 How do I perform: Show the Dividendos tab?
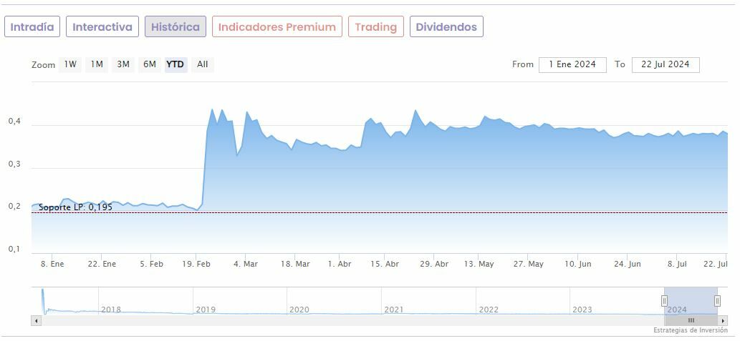click(446, 27)
